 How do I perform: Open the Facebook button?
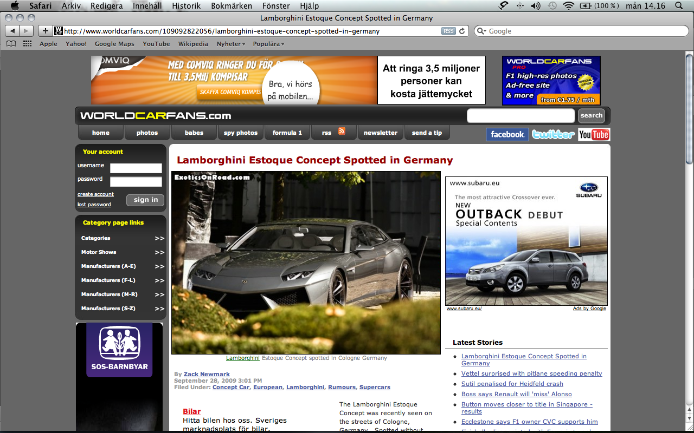pyautogui.click(x=507, y=134)
